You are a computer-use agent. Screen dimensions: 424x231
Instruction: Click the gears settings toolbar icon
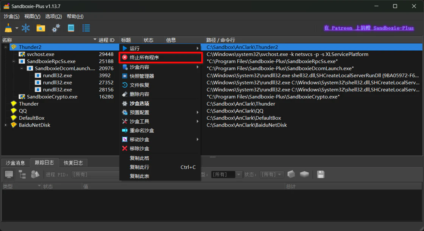tap(56, 28)
